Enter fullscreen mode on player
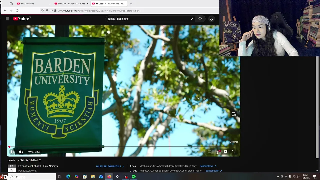320x180 pixels. [233, 152]
